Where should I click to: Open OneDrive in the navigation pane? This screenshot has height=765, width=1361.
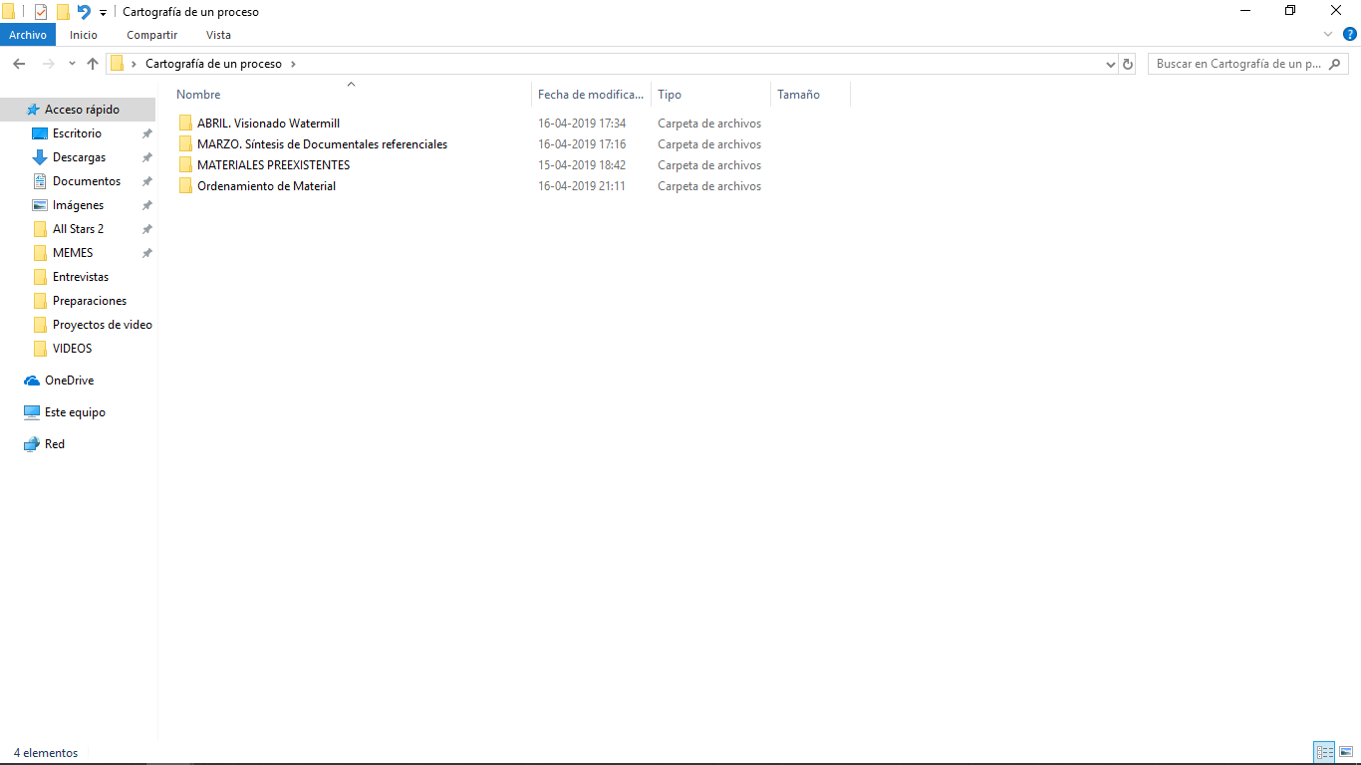click(x=69, y=381)
